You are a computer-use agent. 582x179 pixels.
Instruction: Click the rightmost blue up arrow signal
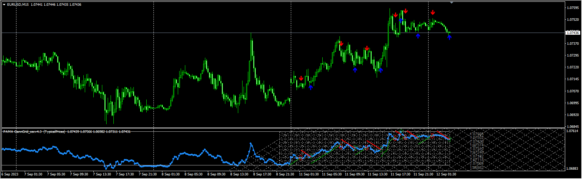449,37
